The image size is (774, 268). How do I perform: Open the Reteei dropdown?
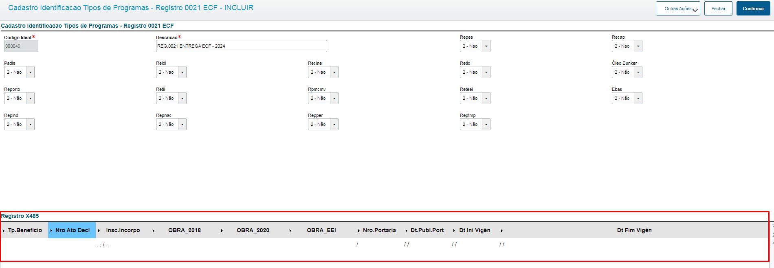475,98
